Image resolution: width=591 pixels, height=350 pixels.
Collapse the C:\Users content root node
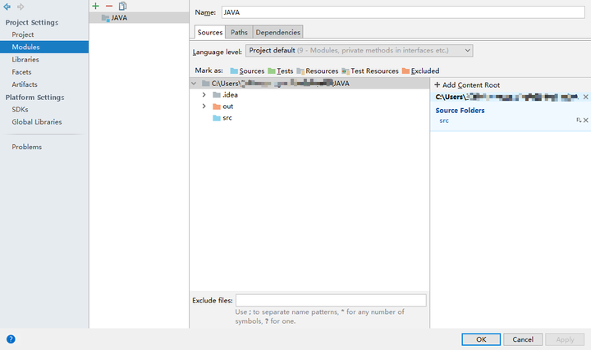tap(194, 83)
